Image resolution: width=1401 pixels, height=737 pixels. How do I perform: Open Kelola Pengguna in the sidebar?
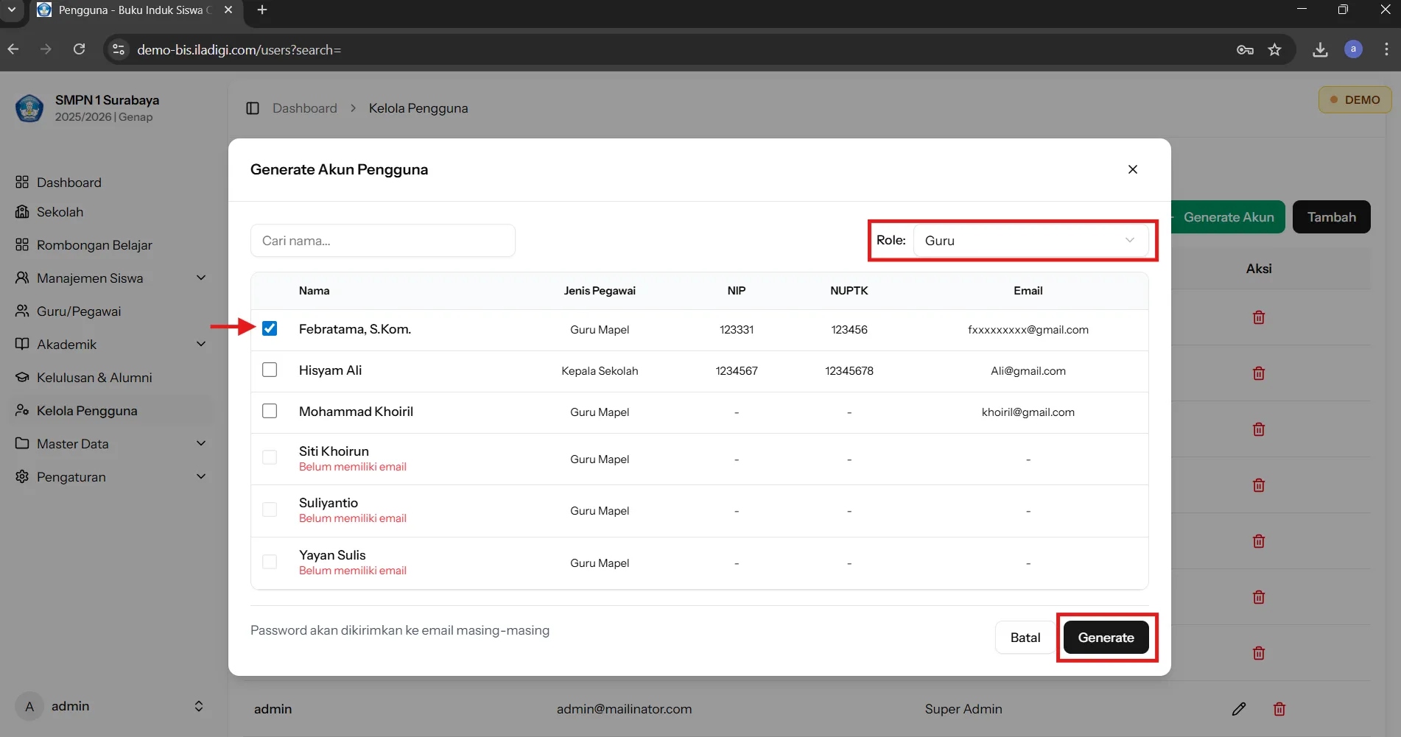click(x=87, y=411)
